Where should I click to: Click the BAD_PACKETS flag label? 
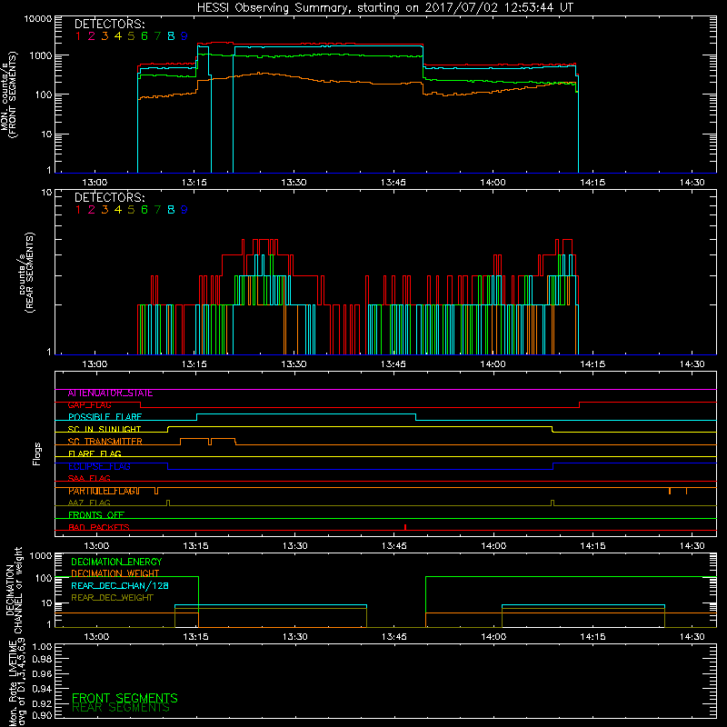(x=99, y=528)
